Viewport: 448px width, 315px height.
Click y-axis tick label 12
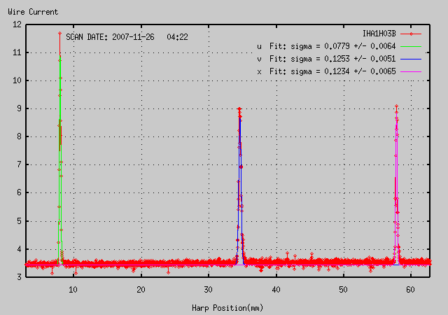tap(17, 24)
